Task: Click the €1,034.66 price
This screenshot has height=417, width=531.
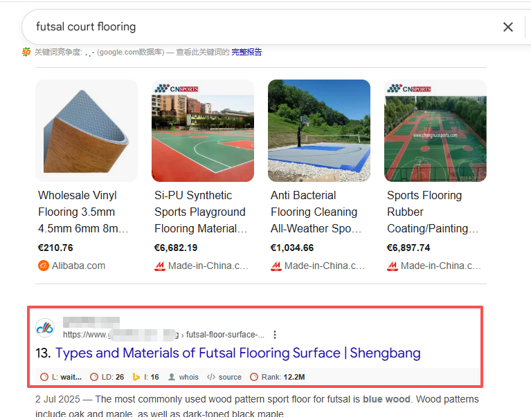Action: click(x=292, y=248)
